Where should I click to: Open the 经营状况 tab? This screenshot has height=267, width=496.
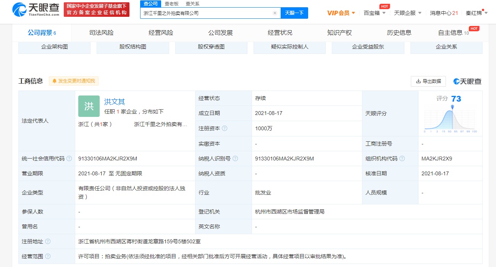(280, 33)
